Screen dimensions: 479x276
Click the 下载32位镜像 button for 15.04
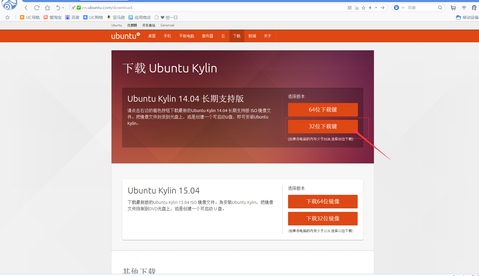tap(323, 219)
